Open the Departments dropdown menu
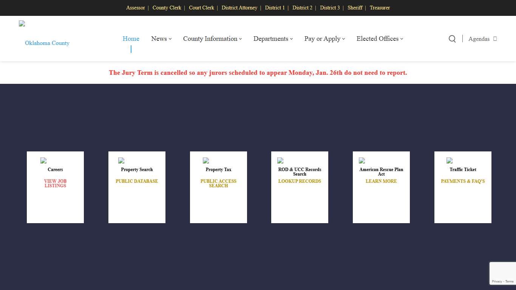516x290 pixels. pos(273,39)
